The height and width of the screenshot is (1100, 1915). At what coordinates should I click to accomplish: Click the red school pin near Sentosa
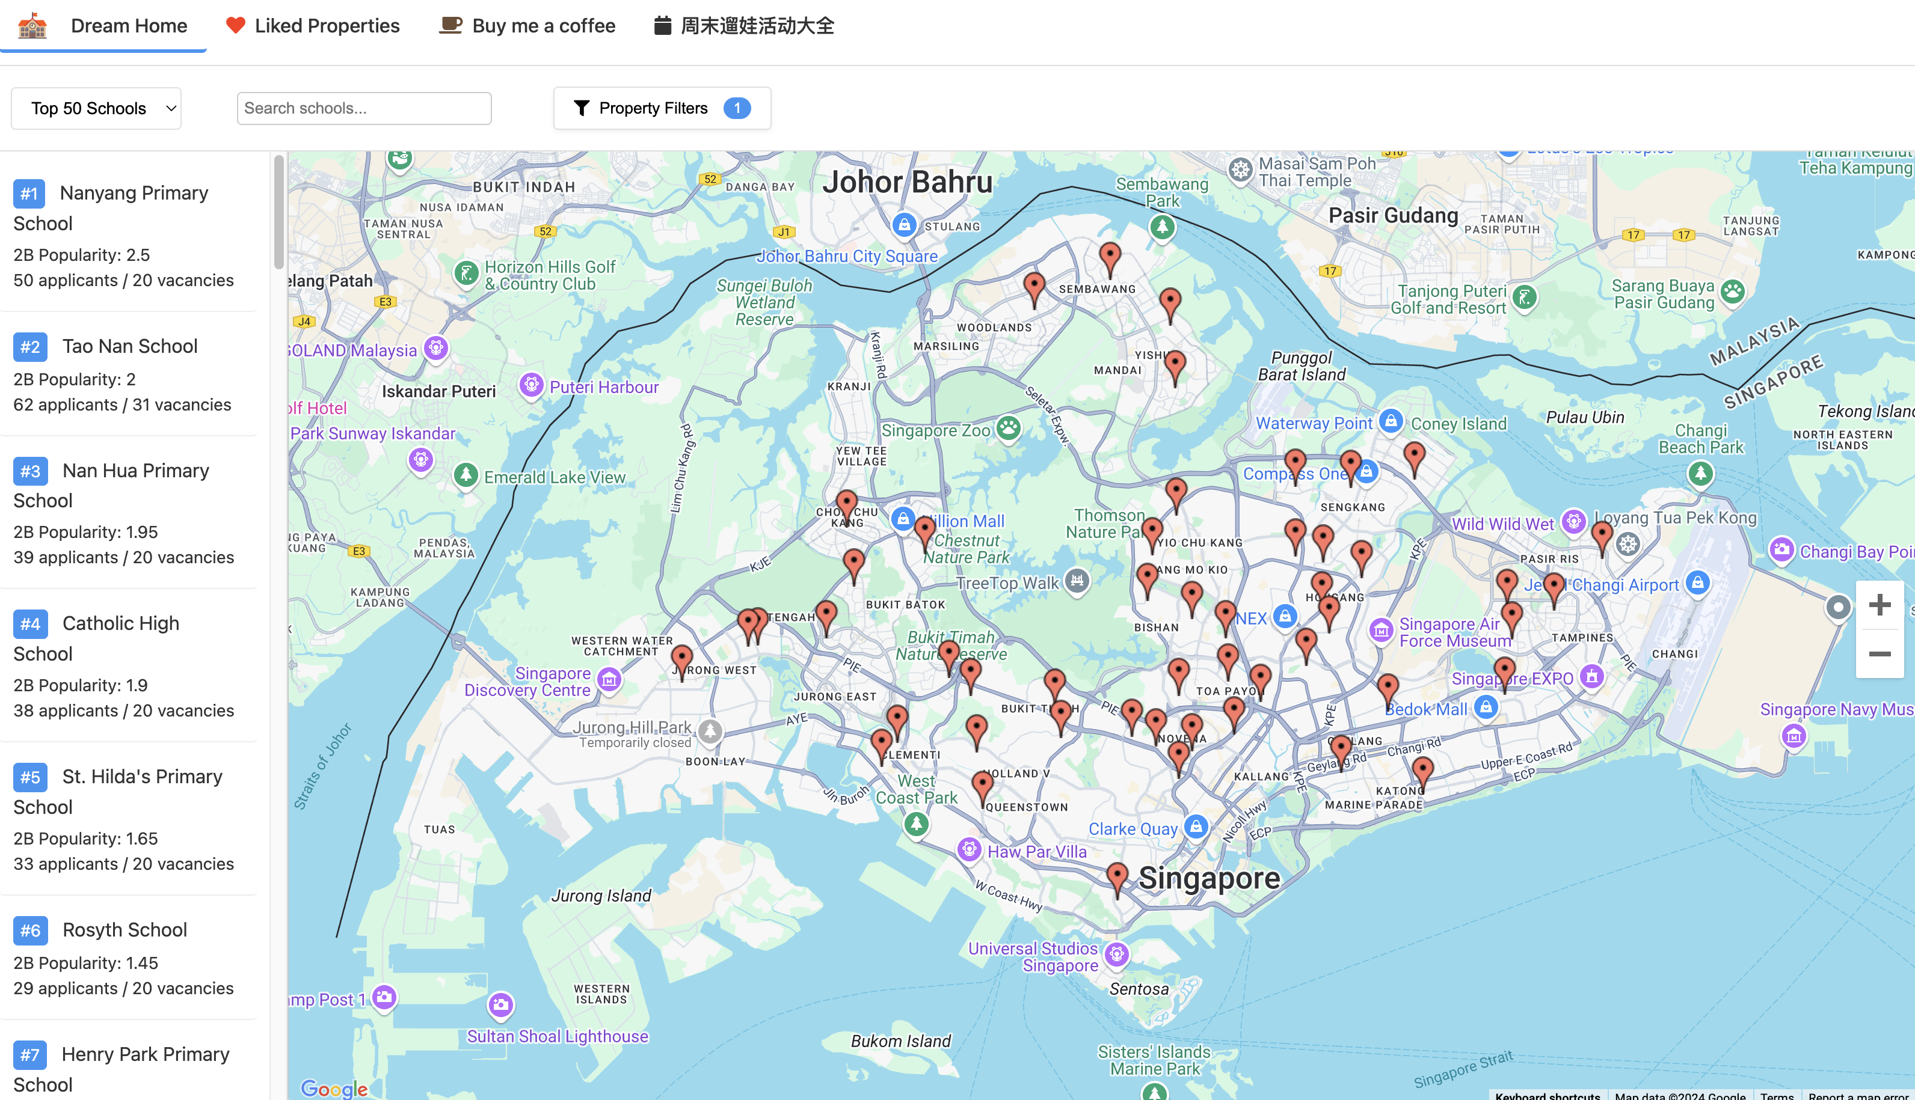(1117, 878)
